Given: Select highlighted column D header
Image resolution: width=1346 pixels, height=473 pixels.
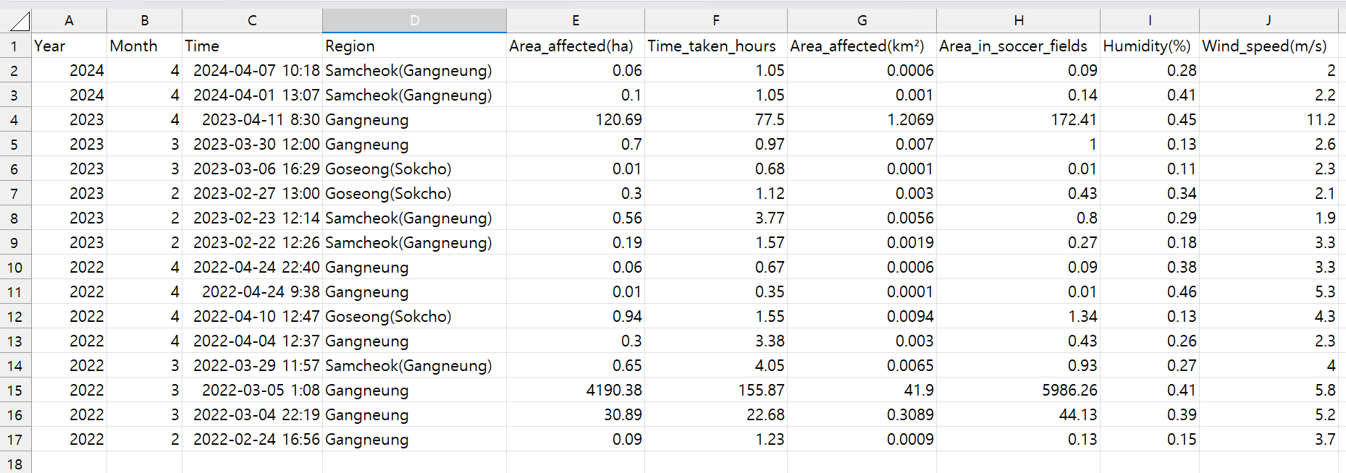Looking at the screenshot, I should tap(414, 21).
